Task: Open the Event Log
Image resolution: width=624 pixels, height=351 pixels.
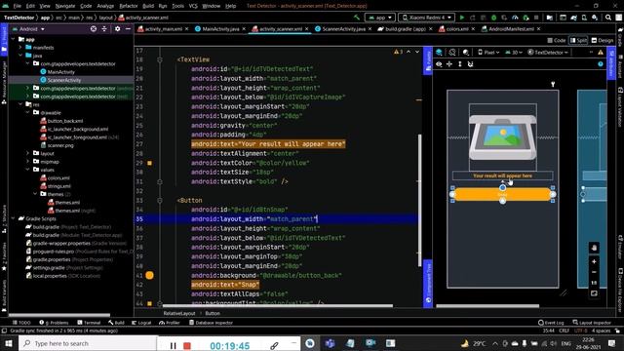Action: pos(551,323)
